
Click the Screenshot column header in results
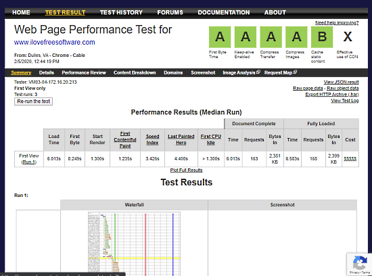pyautogui.click(x=282, y=205)
